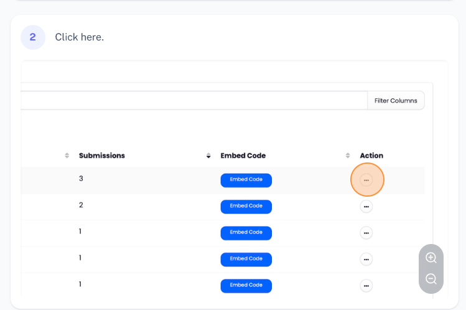Click sort arrows right of Embed Code header
Screen dimensions: 466x310
(348, 156)
